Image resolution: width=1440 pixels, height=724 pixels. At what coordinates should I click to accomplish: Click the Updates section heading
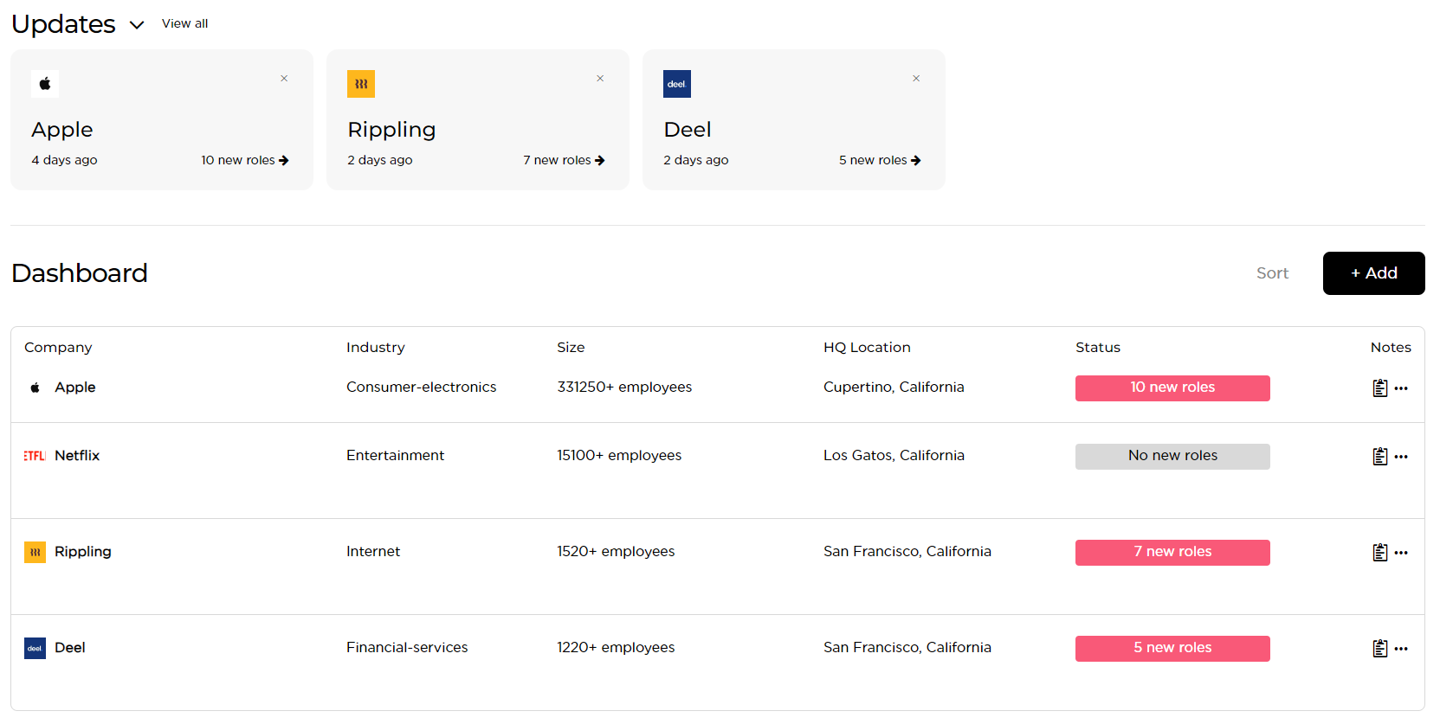63,24
